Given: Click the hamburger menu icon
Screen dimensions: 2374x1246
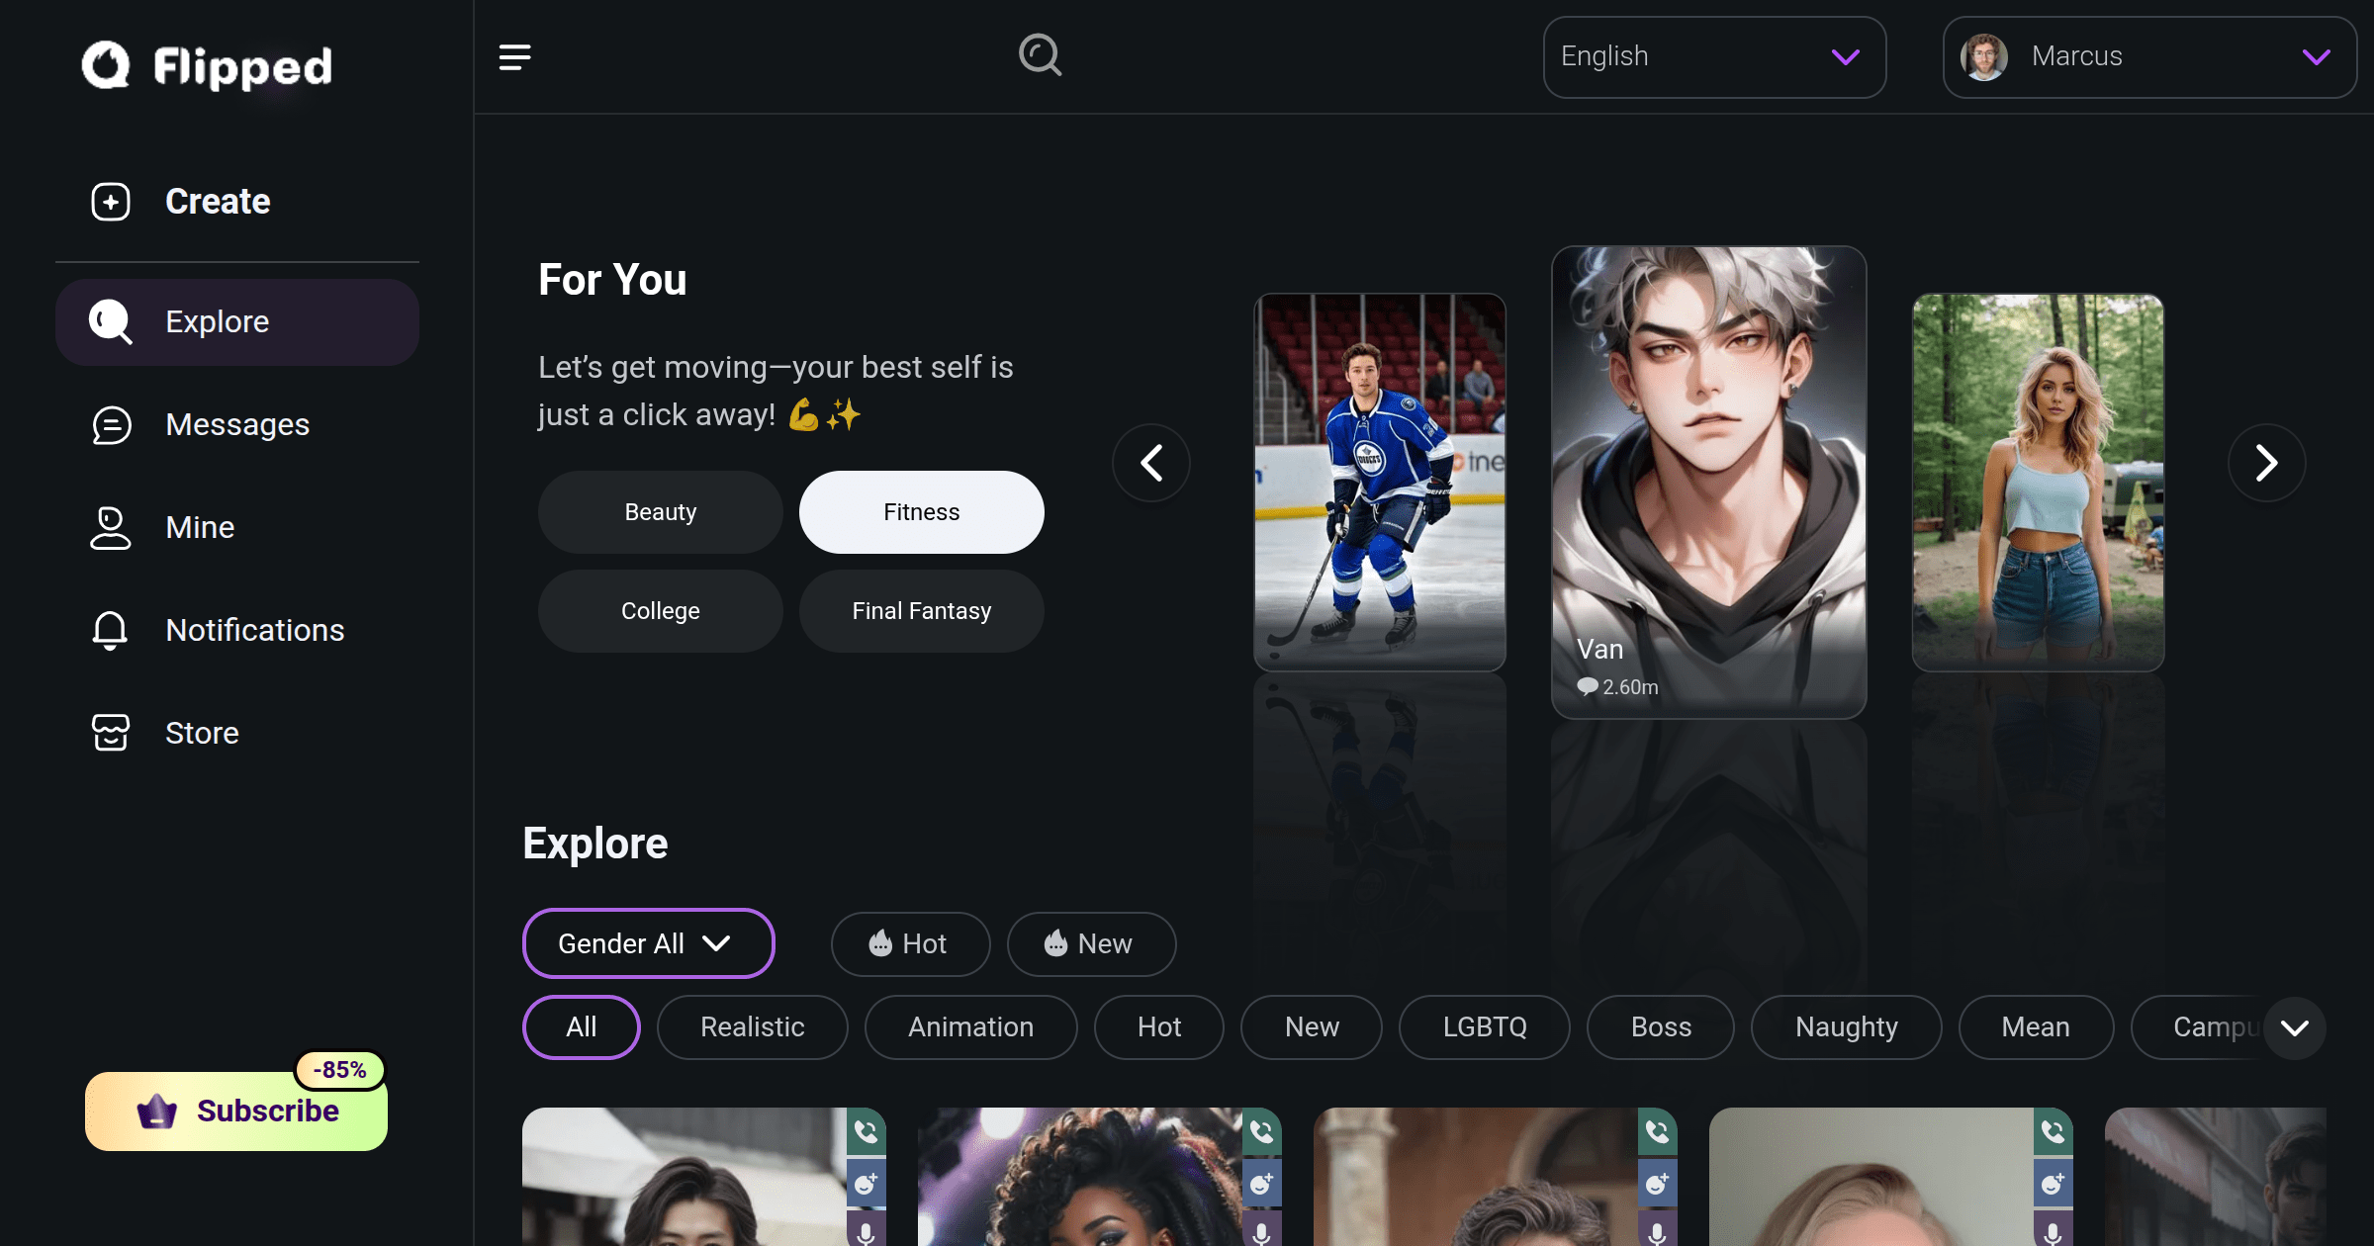Looking at the screenshot, I should [514, 57].
